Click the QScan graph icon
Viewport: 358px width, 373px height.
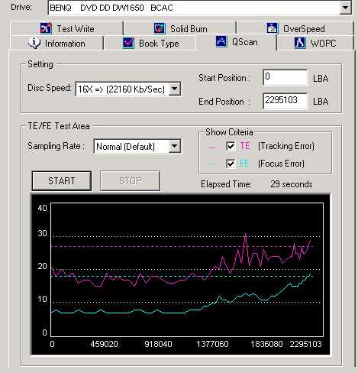pos(221,41)
